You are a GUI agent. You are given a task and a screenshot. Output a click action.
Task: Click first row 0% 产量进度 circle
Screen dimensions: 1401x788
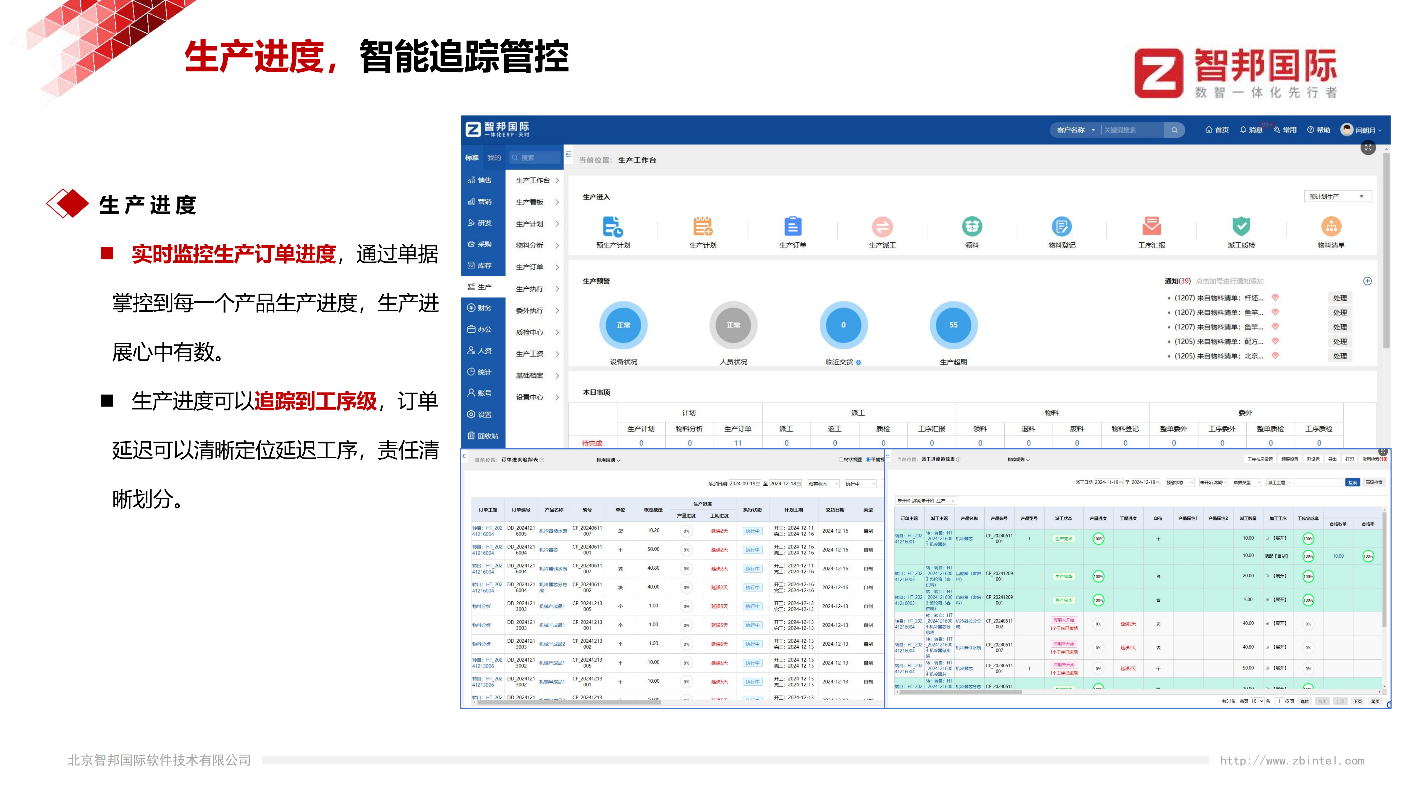point(686,531)
